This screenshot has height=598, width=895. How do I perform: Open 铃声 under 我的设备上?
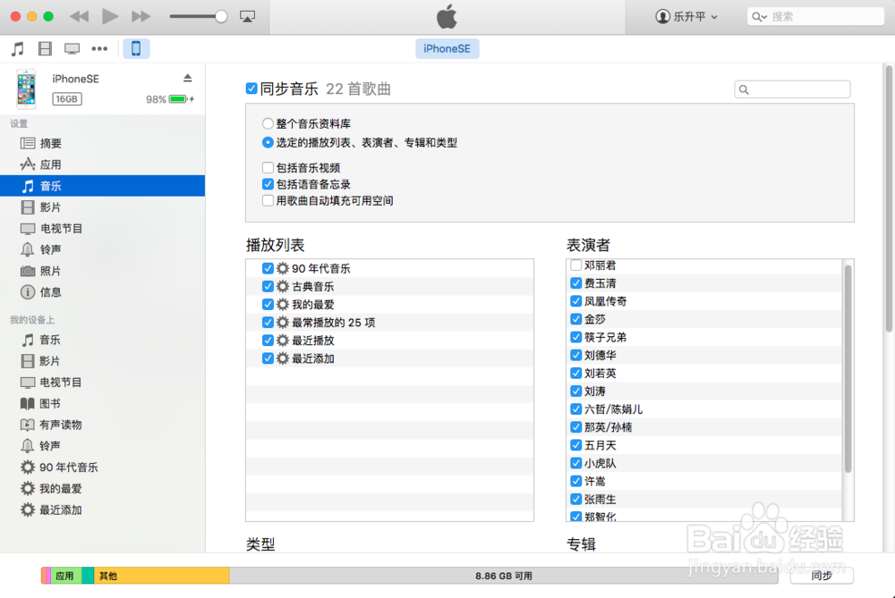tap(103, 446)
